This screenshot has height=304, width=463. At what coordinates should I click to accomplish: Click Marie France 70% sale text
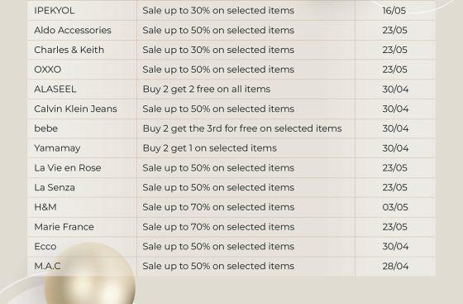point(218,227)
